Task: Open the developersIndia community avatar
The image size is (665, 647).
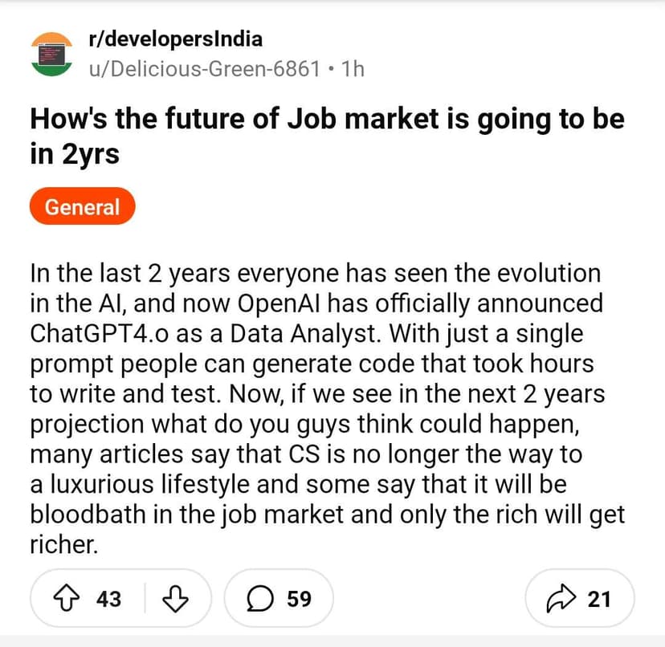Action: (x=52, y=53)
